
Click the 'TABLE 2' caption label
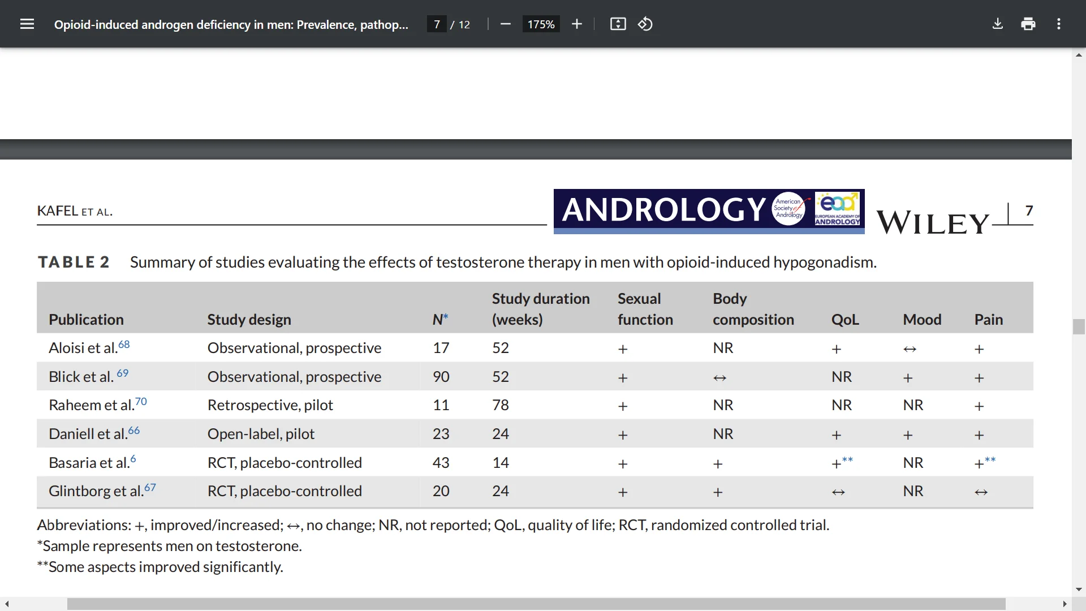click(x=74, y=262)
